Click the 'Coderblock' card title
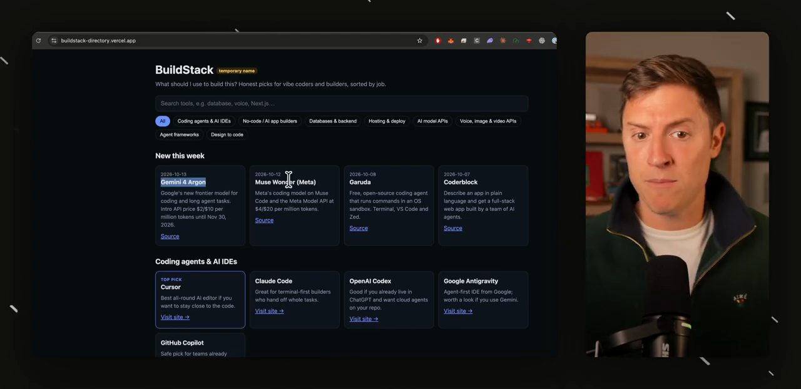 coord(461,182)
